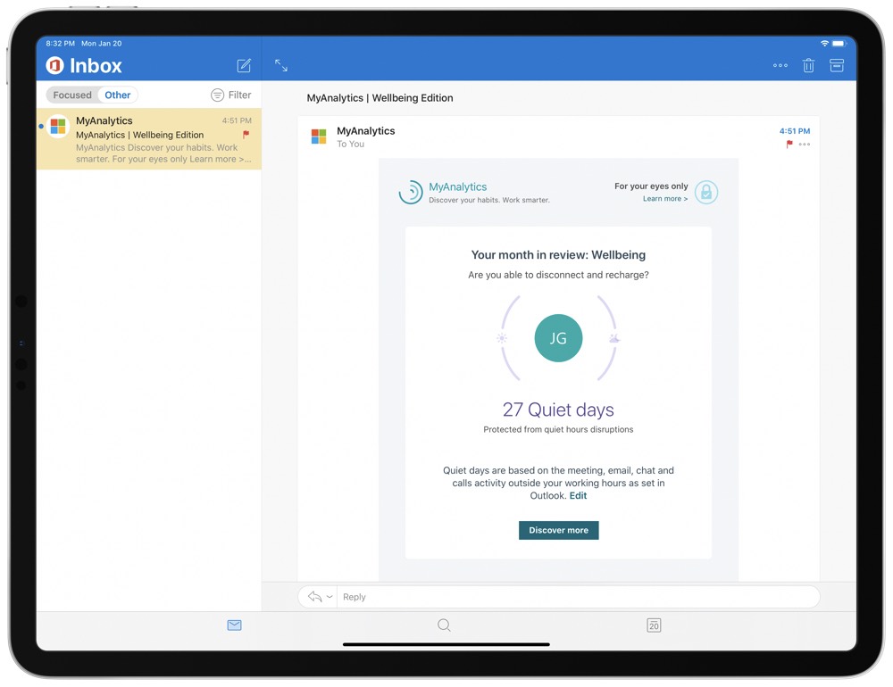Select the Other inbox tab
Image resolution: width=893 pixels, height=687 pixels.
117,95
